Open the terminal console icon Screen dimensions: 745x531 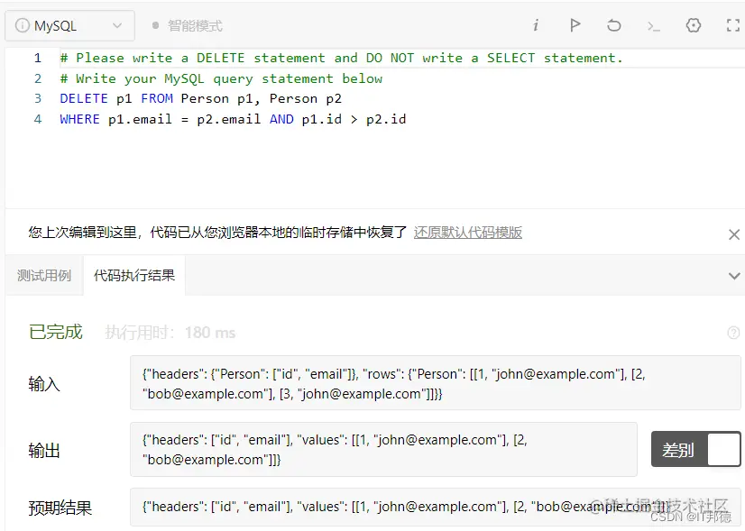point(654,26)
